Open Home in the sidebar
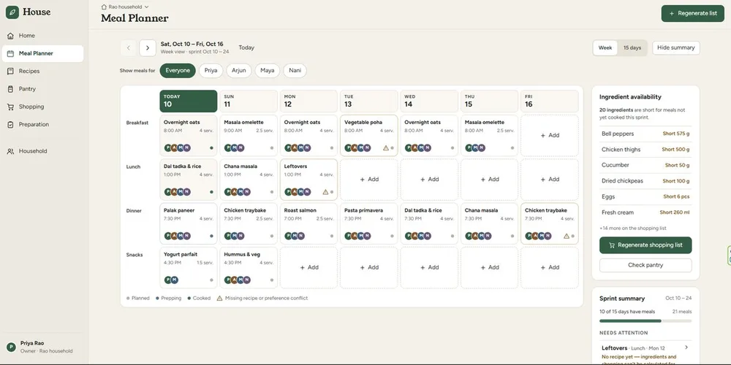731x365 pixels. 42,36
